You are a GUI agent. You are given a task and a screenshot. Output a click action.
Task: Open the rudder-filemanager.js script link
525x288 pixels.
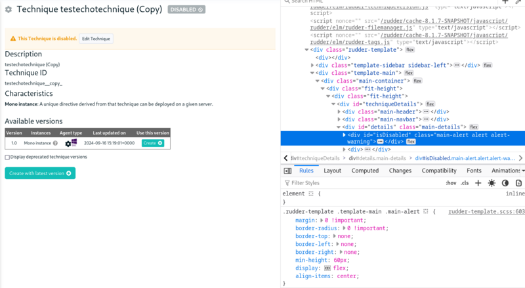(409, 24)
